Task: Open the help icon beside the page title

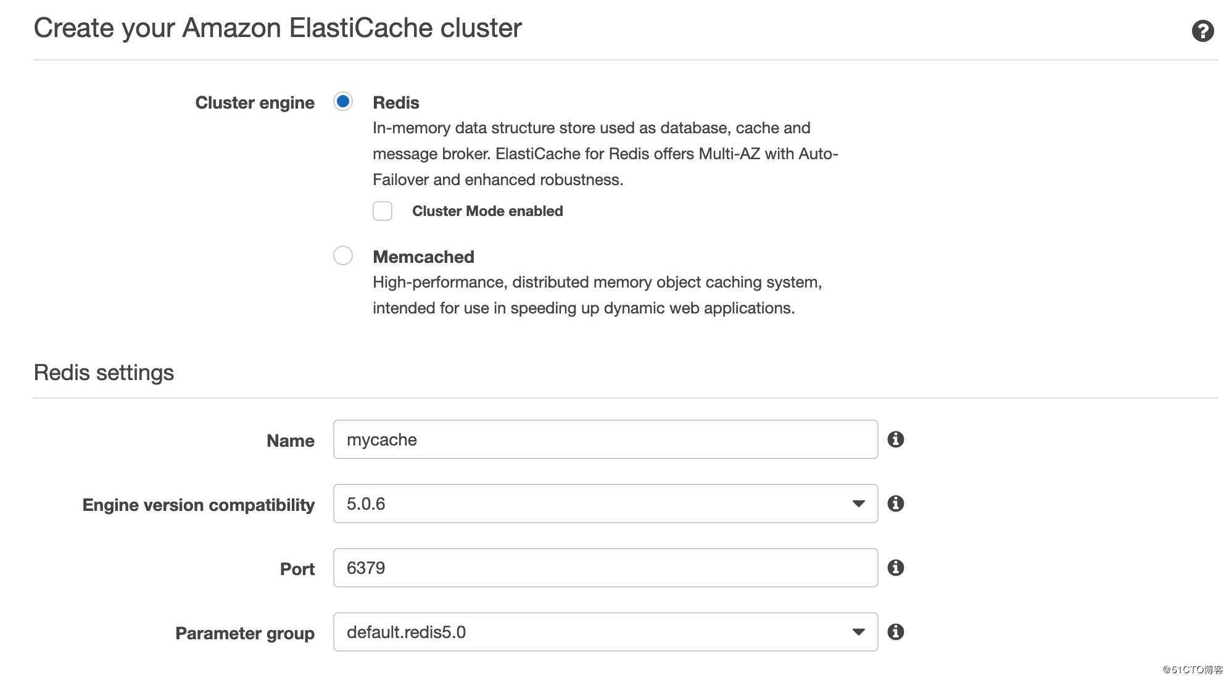Action: tap(1202, 31)
